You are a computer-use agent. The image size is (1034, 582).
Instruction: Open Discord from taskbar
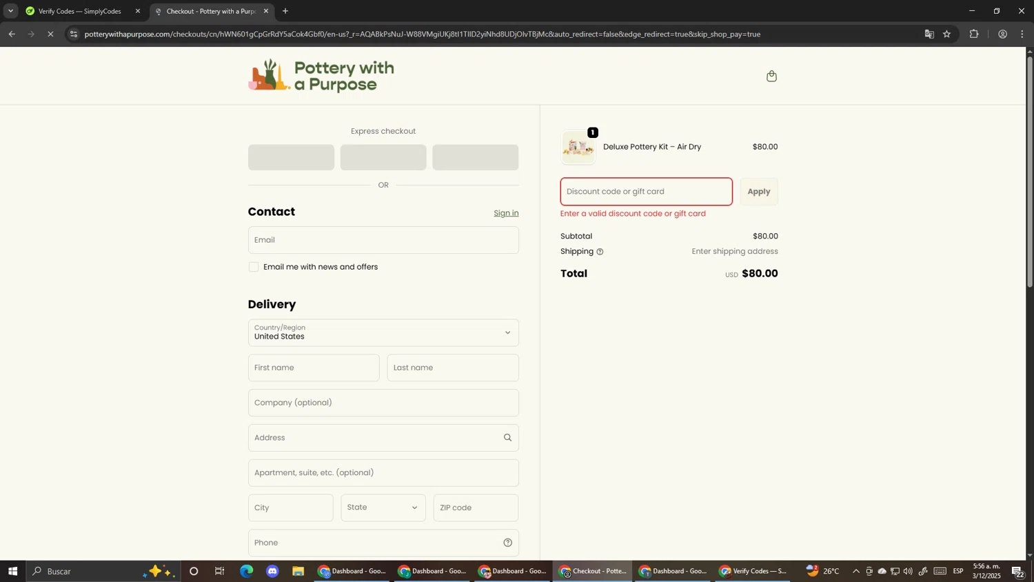tap(272, 571)
